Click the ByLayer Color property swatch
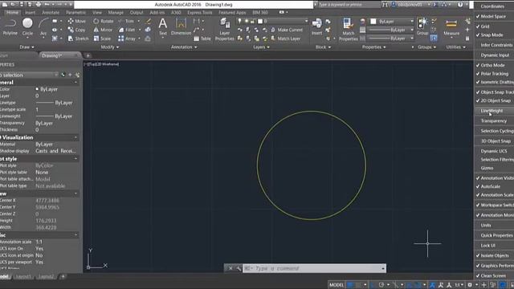Image resolution: width=514 pixels, height=289 pixels. (x=37, y=89)
